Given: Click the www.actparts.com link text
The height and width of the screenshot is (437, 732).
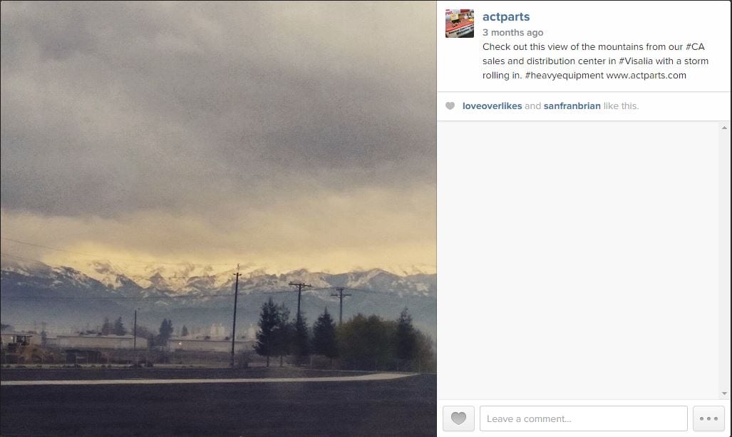Looking at the screenshot, I should 646,76.
